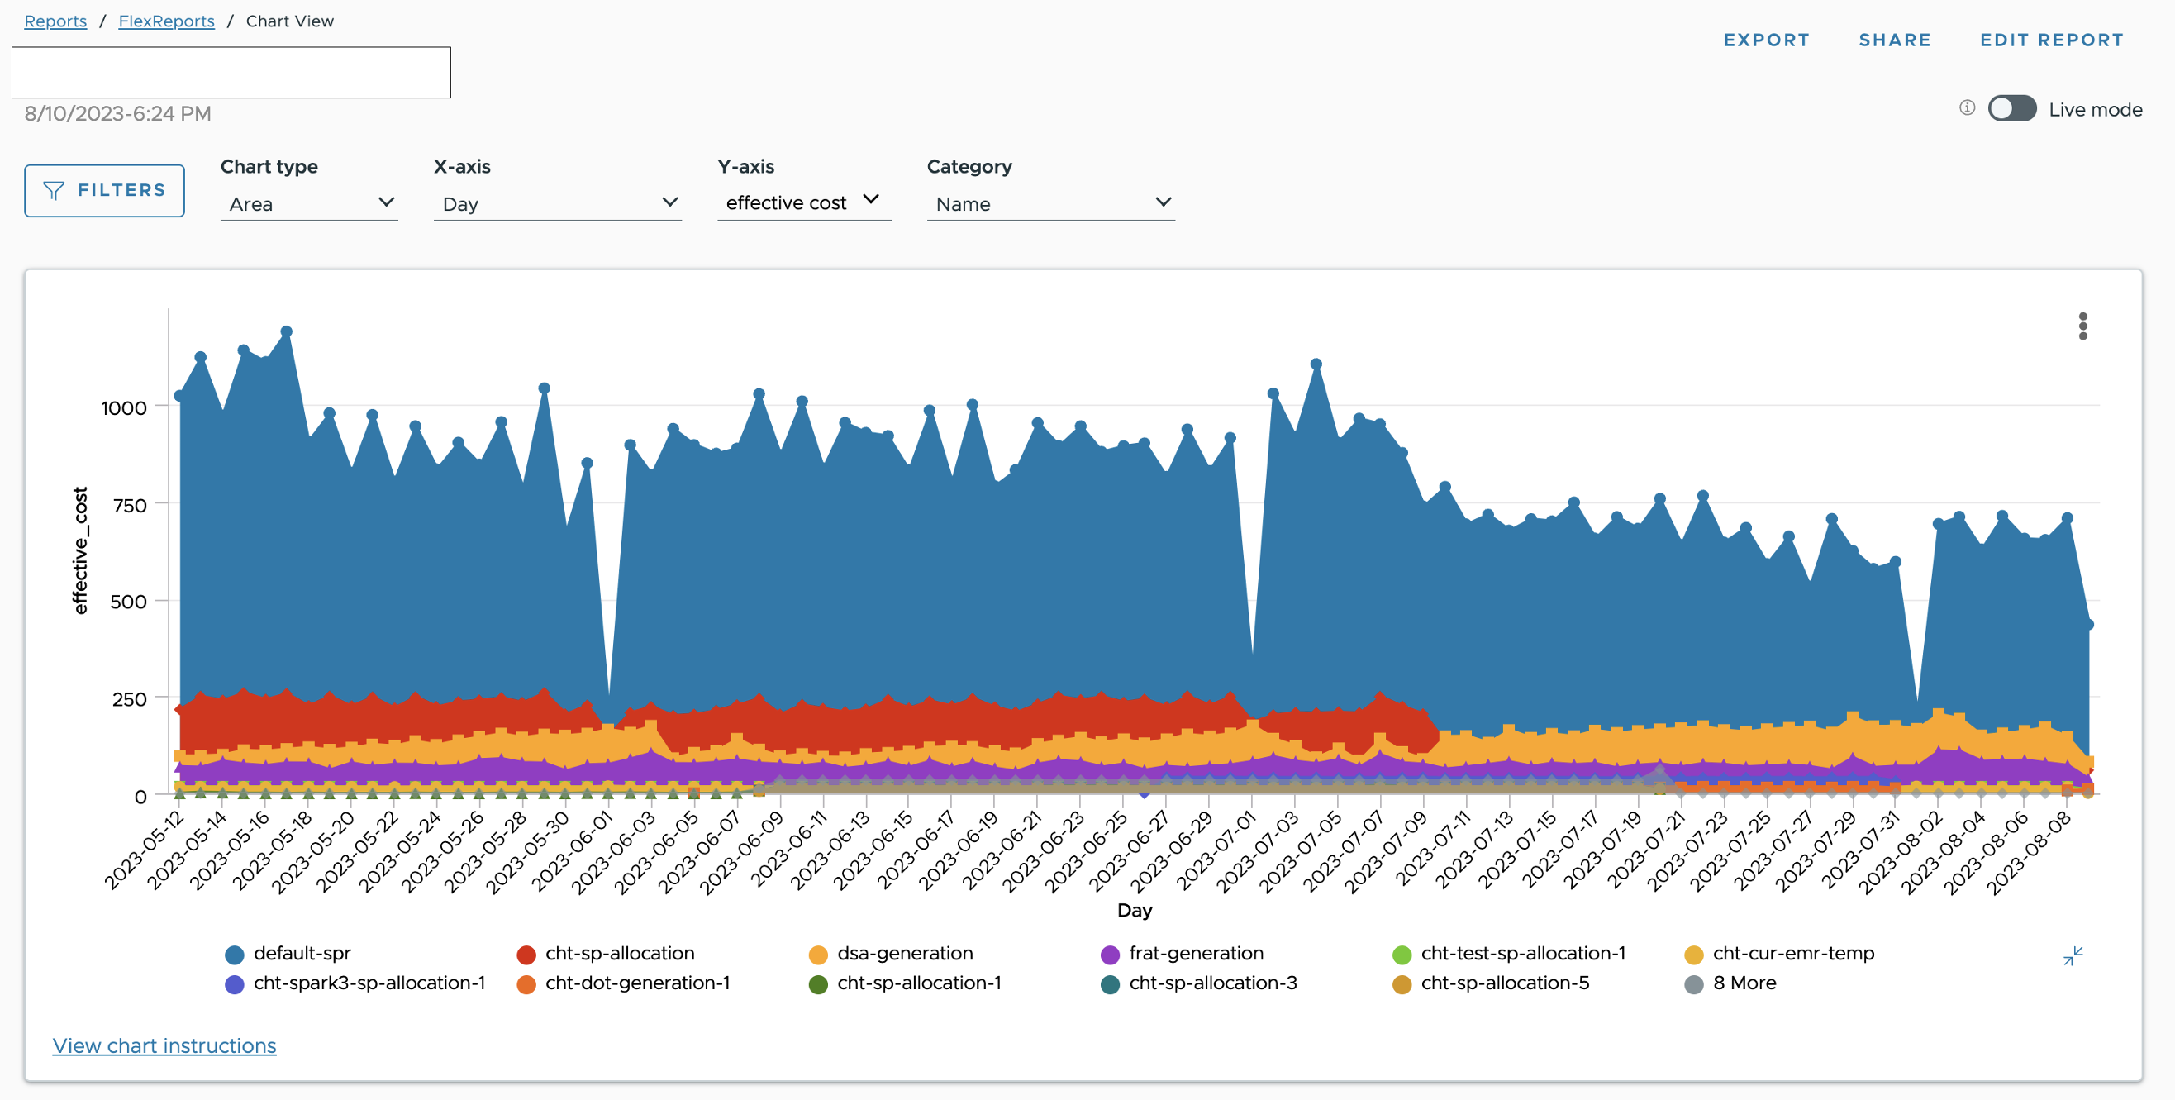Click the SHARE menu item
Viewport: 2175px width, 1119px height.
point(1894,40)
